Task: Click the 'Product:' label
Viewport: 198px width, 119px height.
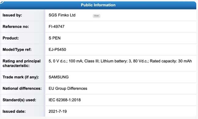Action: (x=11, y=38)
